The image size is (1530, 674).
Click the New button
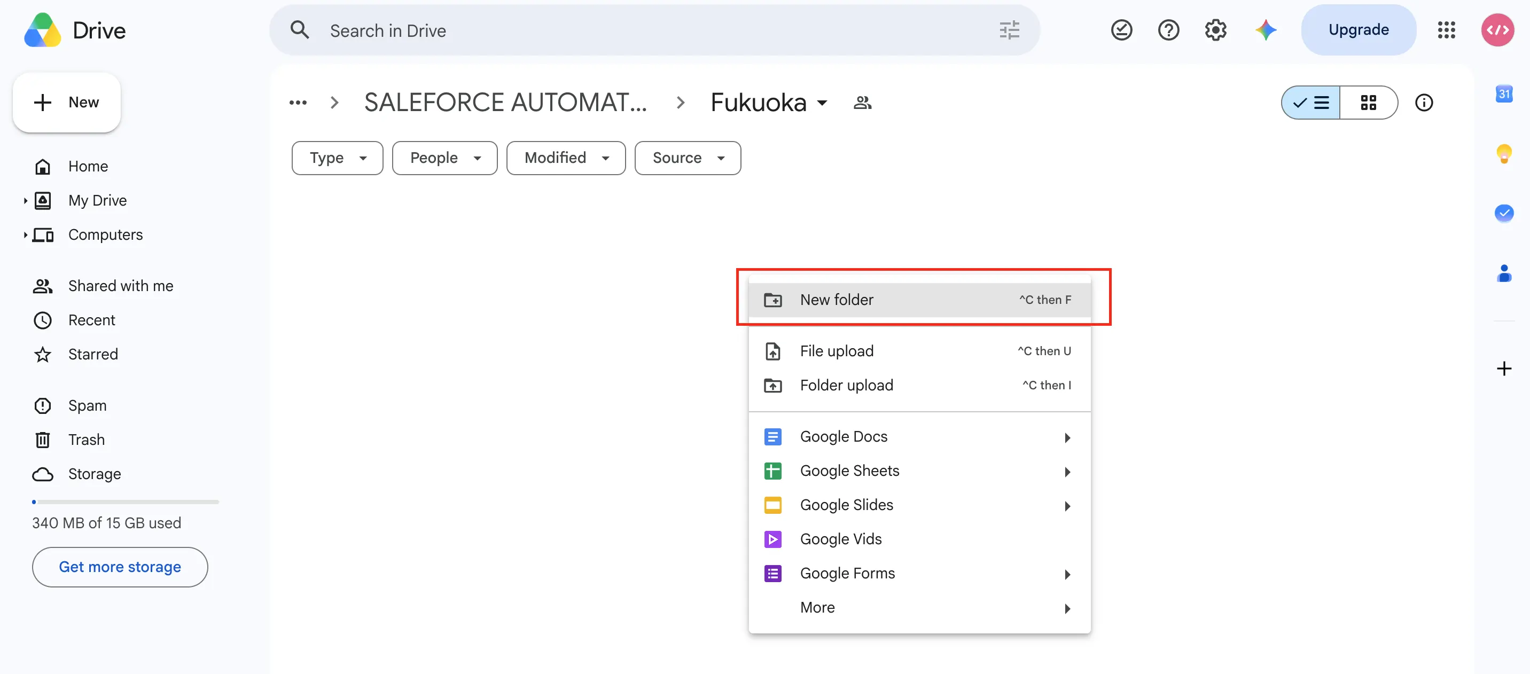[67, 102]
